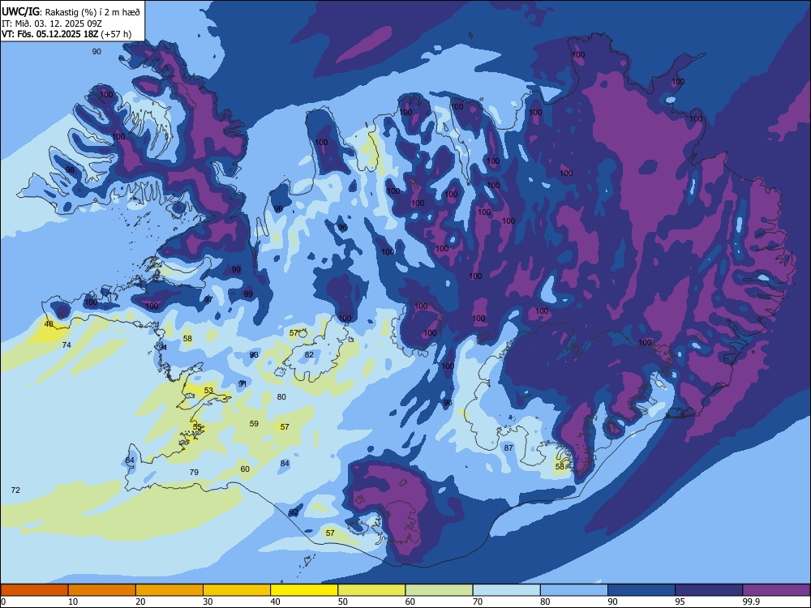This screenshot has width=811, height=608.
Task: Click the 0–10 dark orange legend swatch
Action: tap(34, 590)
